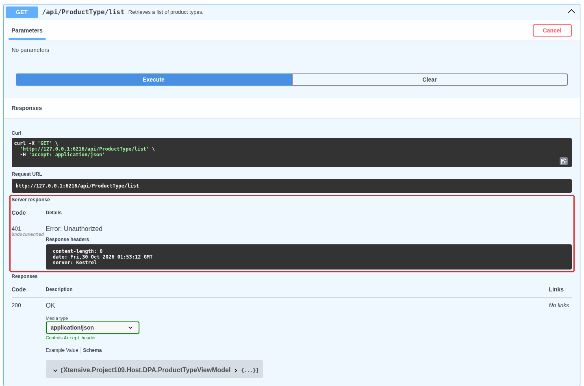Click the curl command code block
Image resolution: width=584 pixels, height=386 pixels.
(x=291, y=153)
